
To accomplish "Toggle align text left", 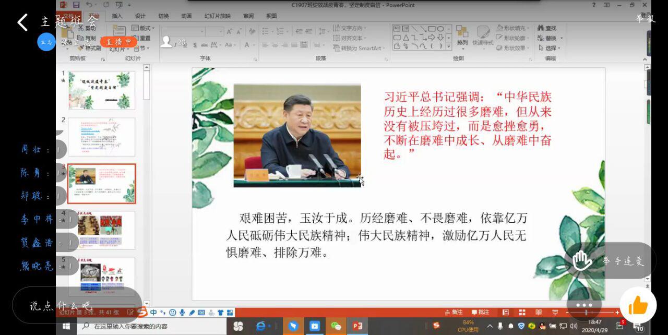I will (x=266, y=45).
